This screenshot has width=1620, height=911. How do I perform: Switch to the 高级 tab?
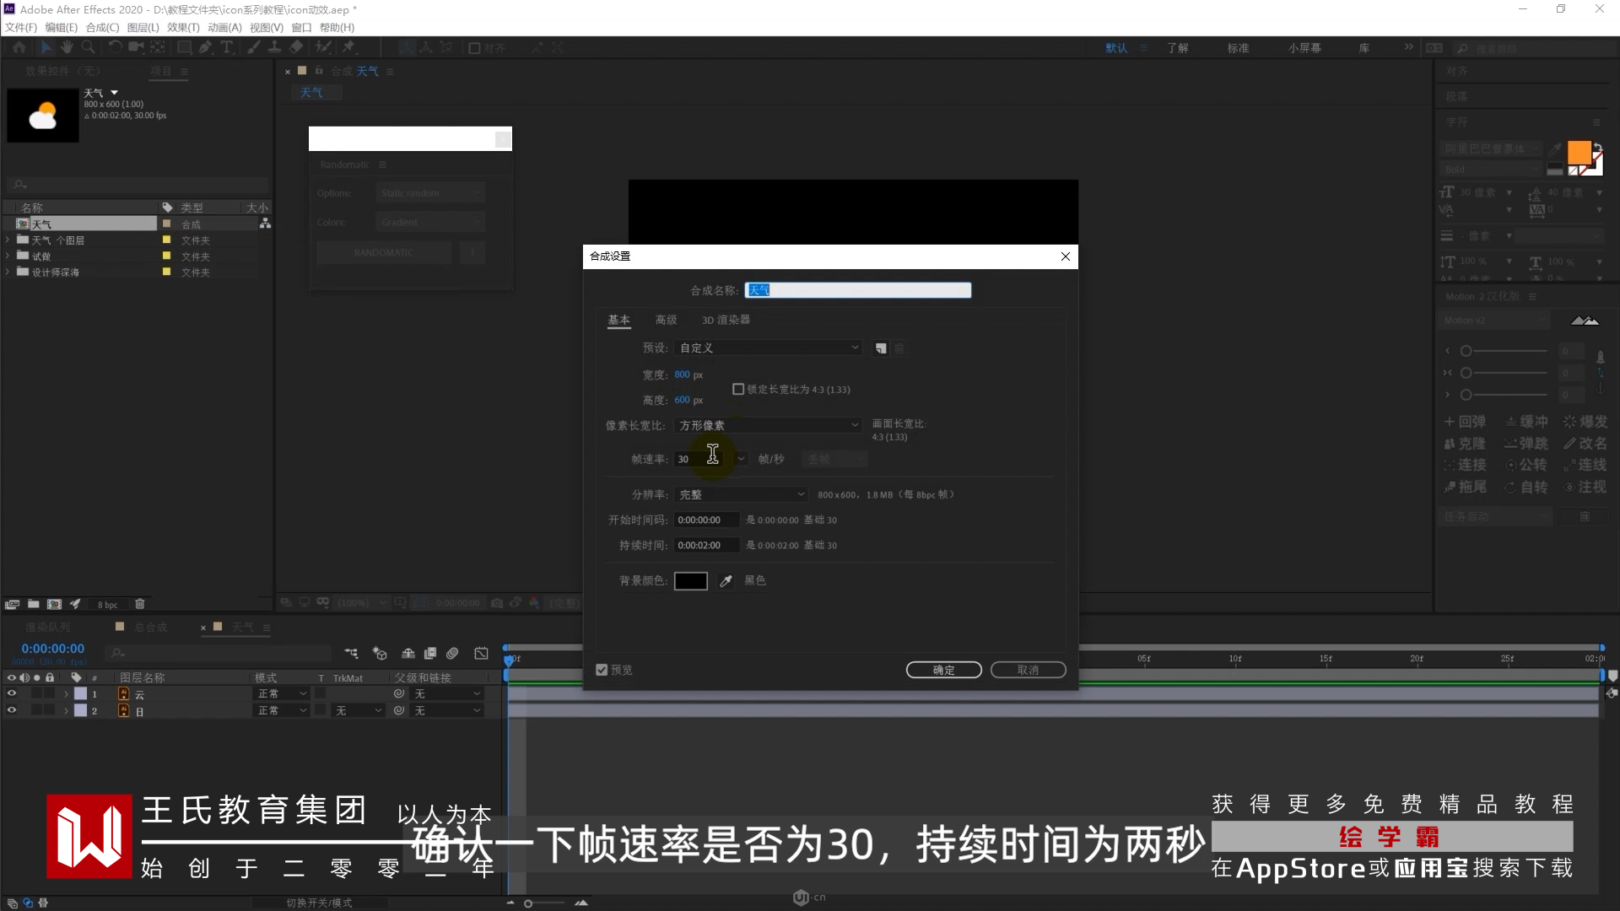666,321
